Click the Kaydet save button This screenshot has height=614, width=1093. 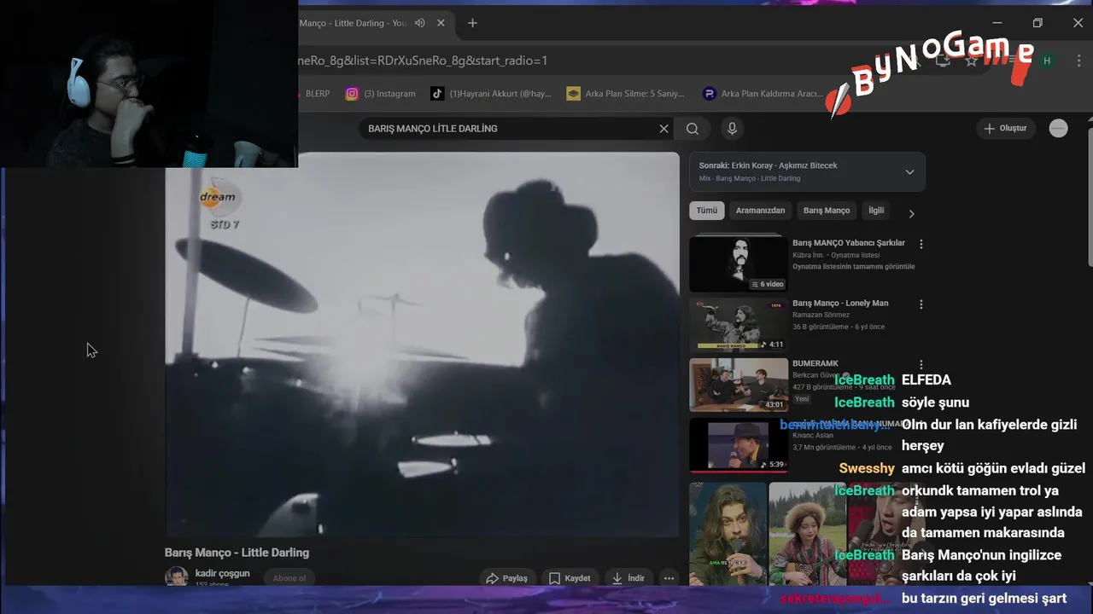click(x=570, y=578)
